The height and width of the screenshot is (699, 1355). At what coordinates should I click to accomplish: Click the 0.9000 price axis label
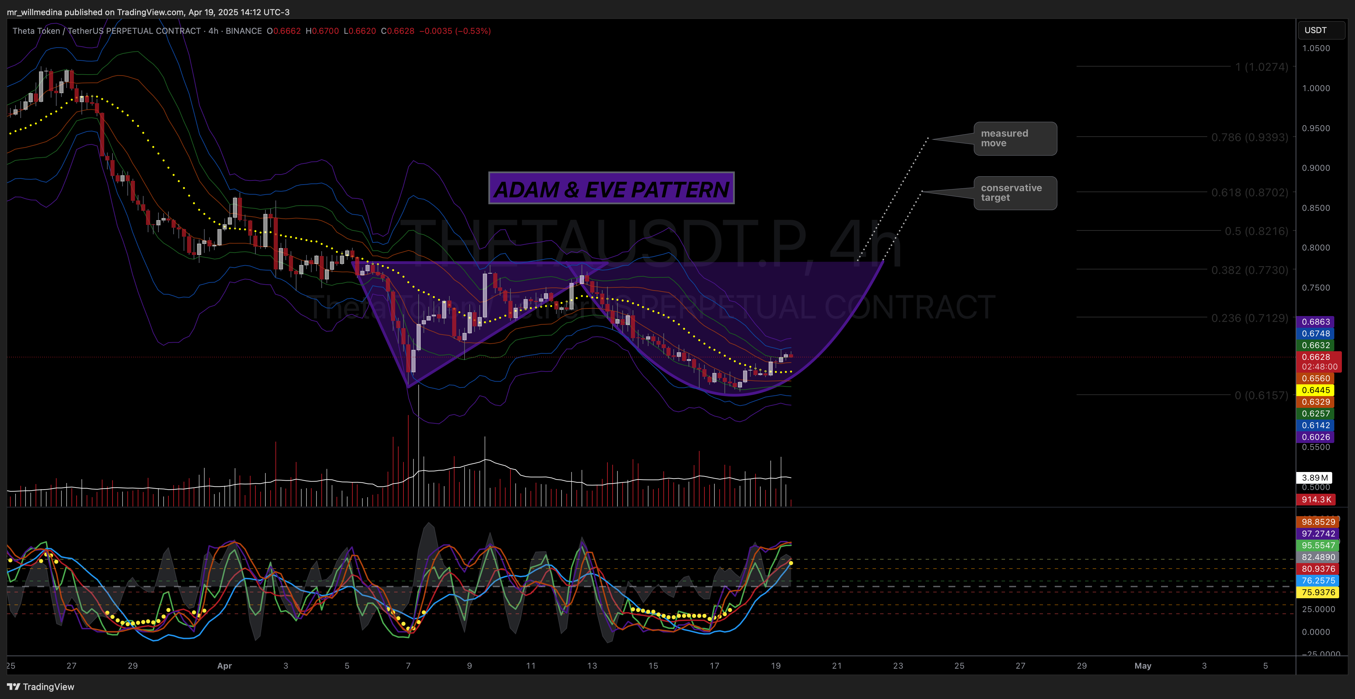[1316, 168]
